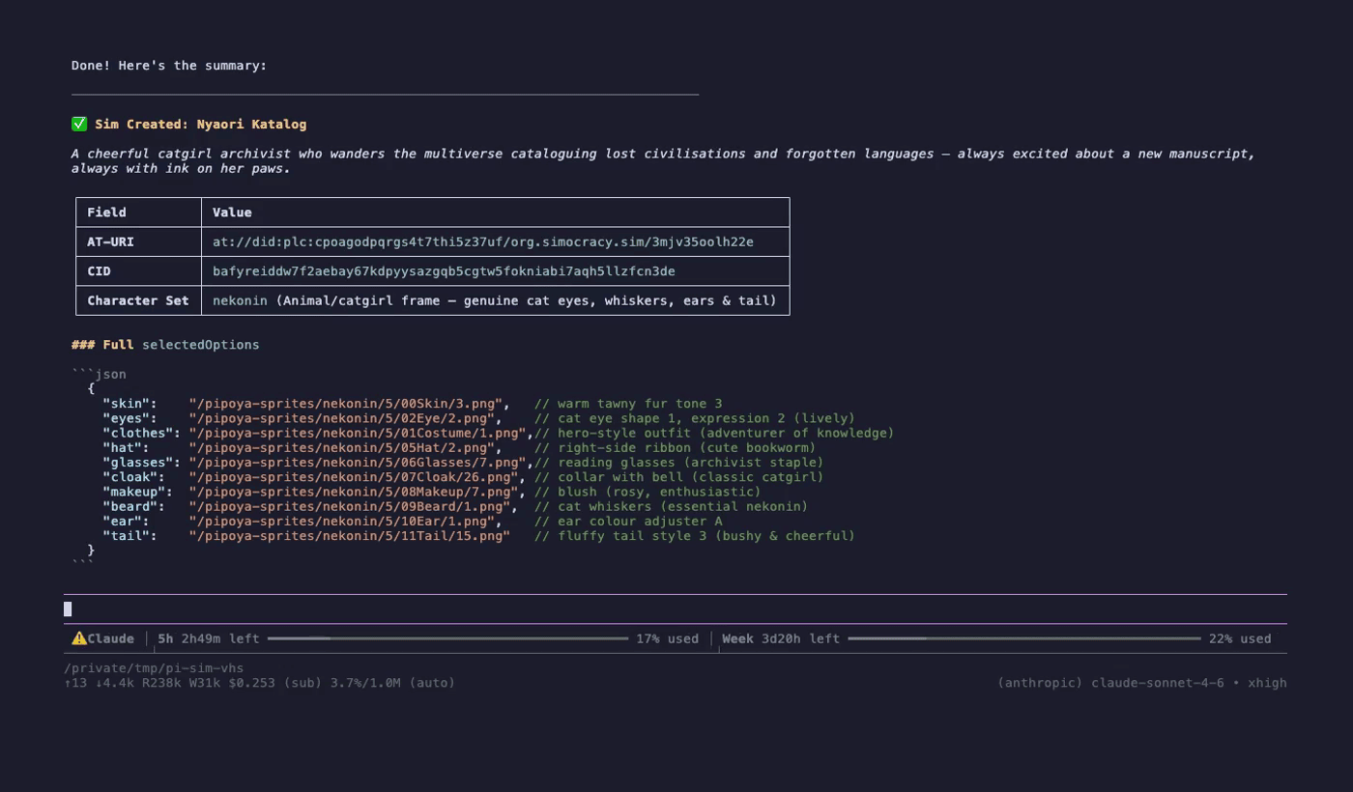Click the '5h 2h49m left' status text

209,638
